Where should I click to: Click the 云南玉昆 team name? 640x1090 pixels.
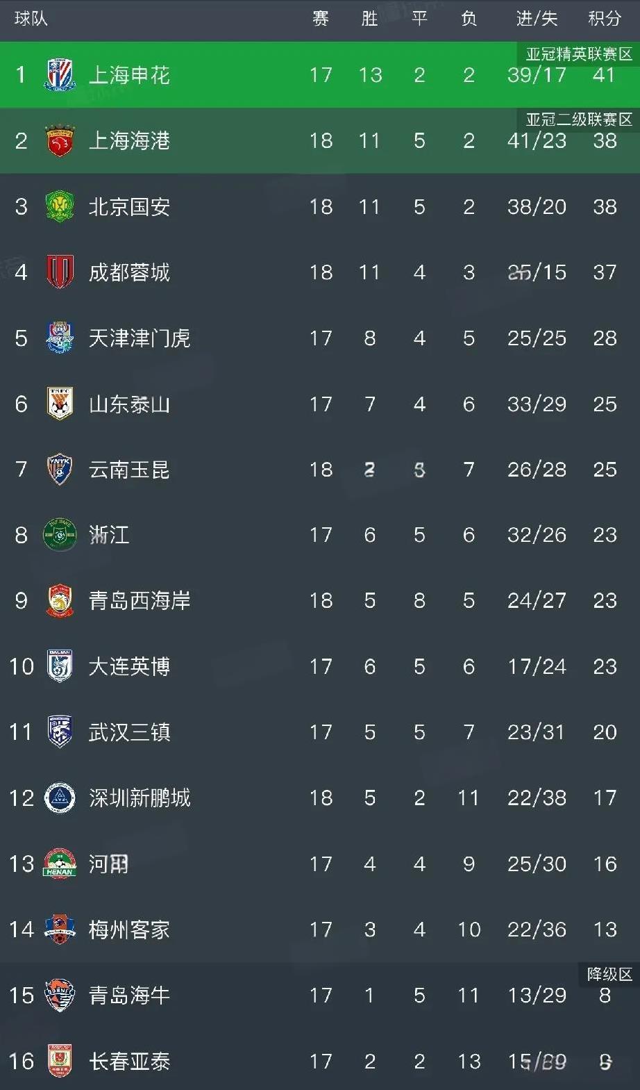129,470
